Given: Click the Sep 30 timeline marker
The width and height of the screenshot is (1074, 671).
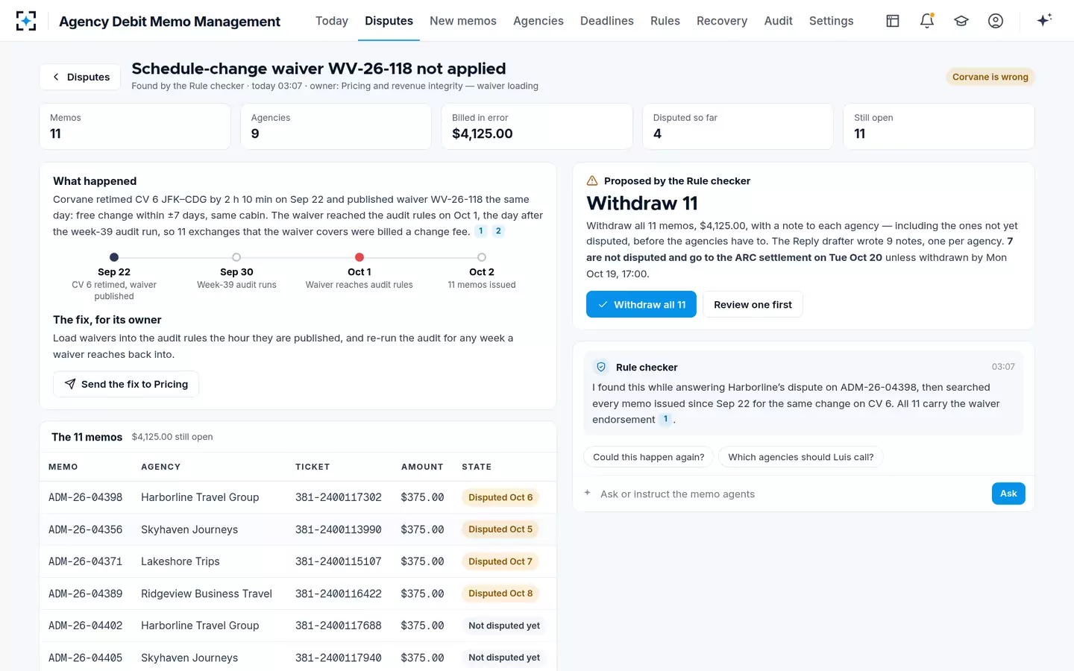Looking at the screenshot, I should pyautogui.click(x=236, y=257).
